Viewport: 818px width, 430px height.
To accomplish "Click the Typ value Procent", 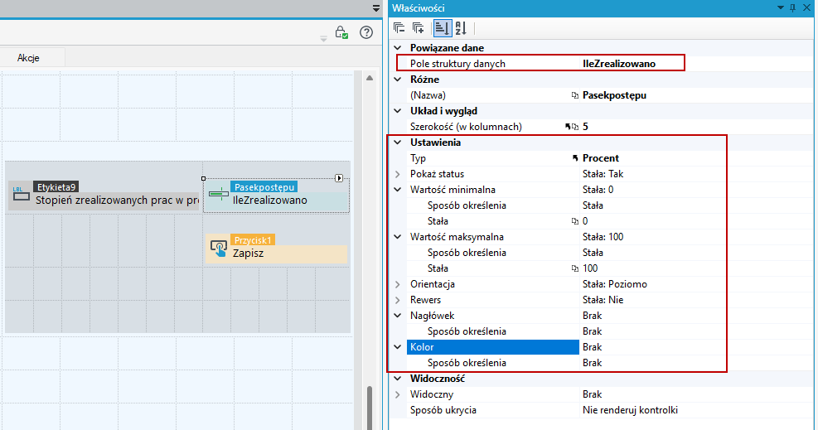I will 601,158.
